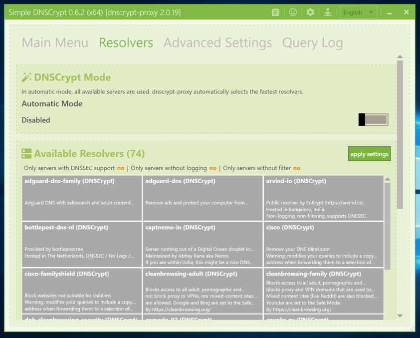Click the server icon beside Available Resolvers
This screenshot has height=338, width=420.
[26, 154]
